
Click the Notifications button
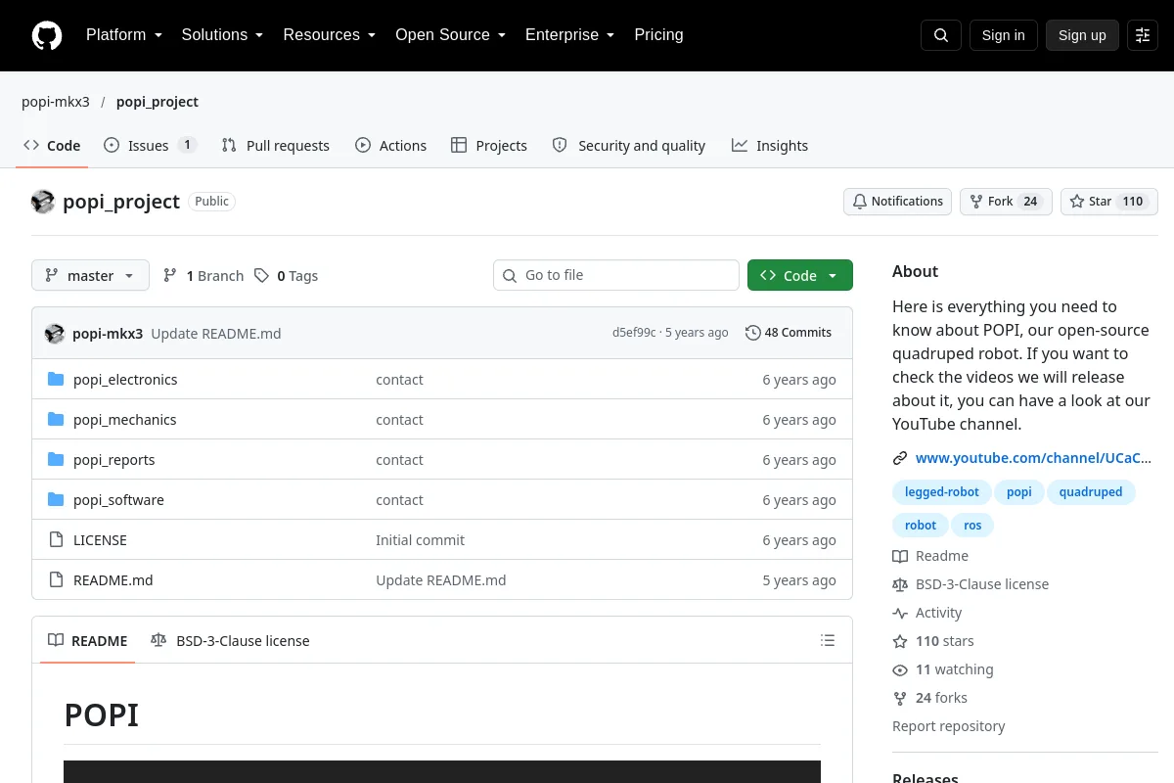897,202
